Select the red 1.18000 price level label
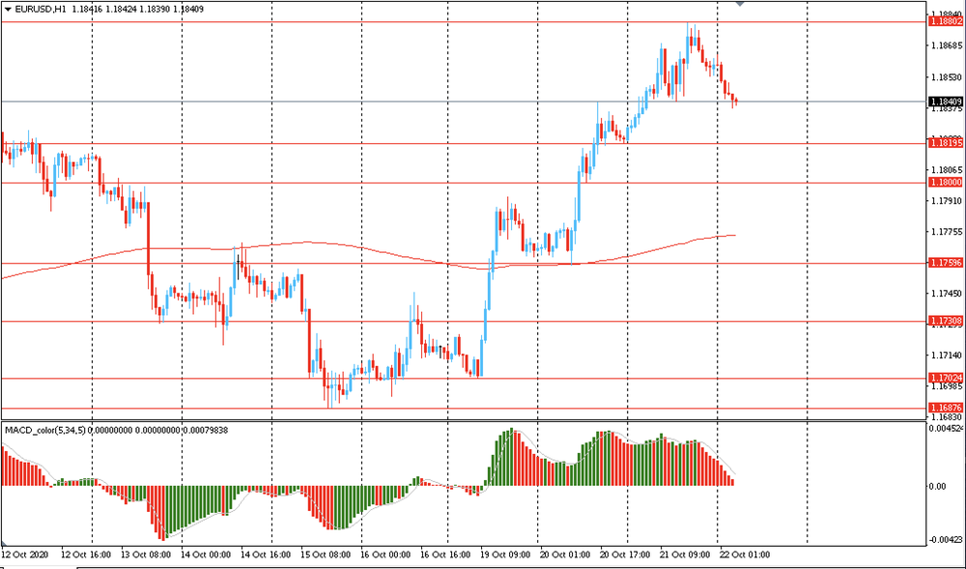Screen dimensions: 966x569 coord(945,183)
